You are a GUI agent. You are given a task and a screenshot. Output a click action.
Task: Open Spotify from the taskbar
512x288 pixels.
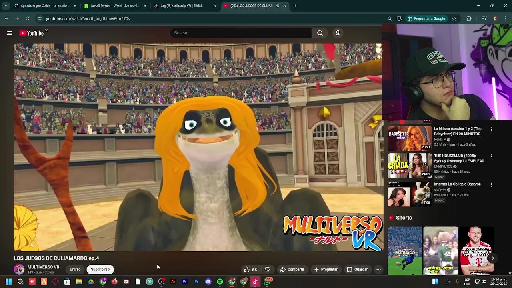tap(220, 282)
